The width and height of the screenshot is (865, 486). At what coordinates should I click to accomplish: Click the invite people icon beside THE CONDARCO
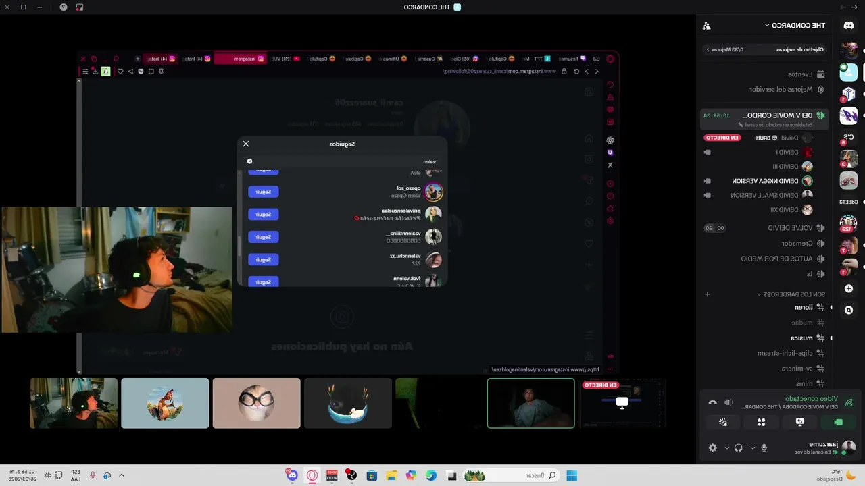click(x=707, y=26)
